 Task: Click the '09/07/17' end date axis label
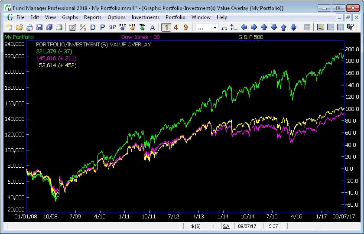click(x=344, y=217)
